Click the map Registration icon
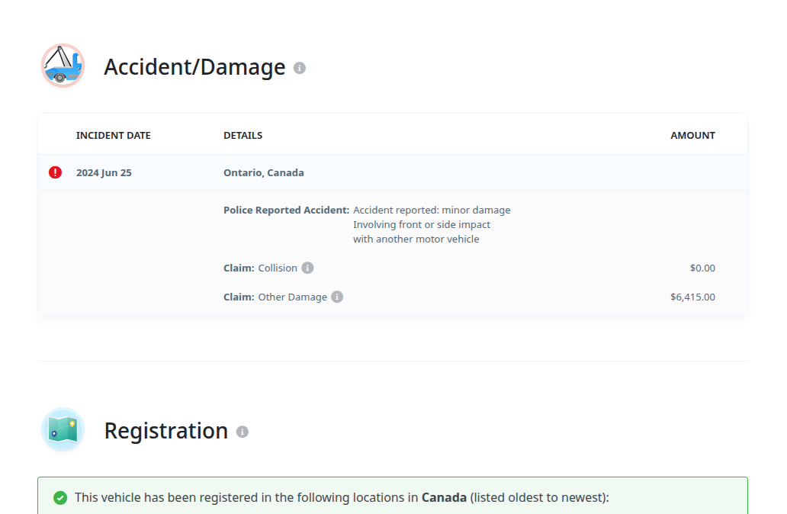Screen dimensions: 787x514 tap(63, 429)
